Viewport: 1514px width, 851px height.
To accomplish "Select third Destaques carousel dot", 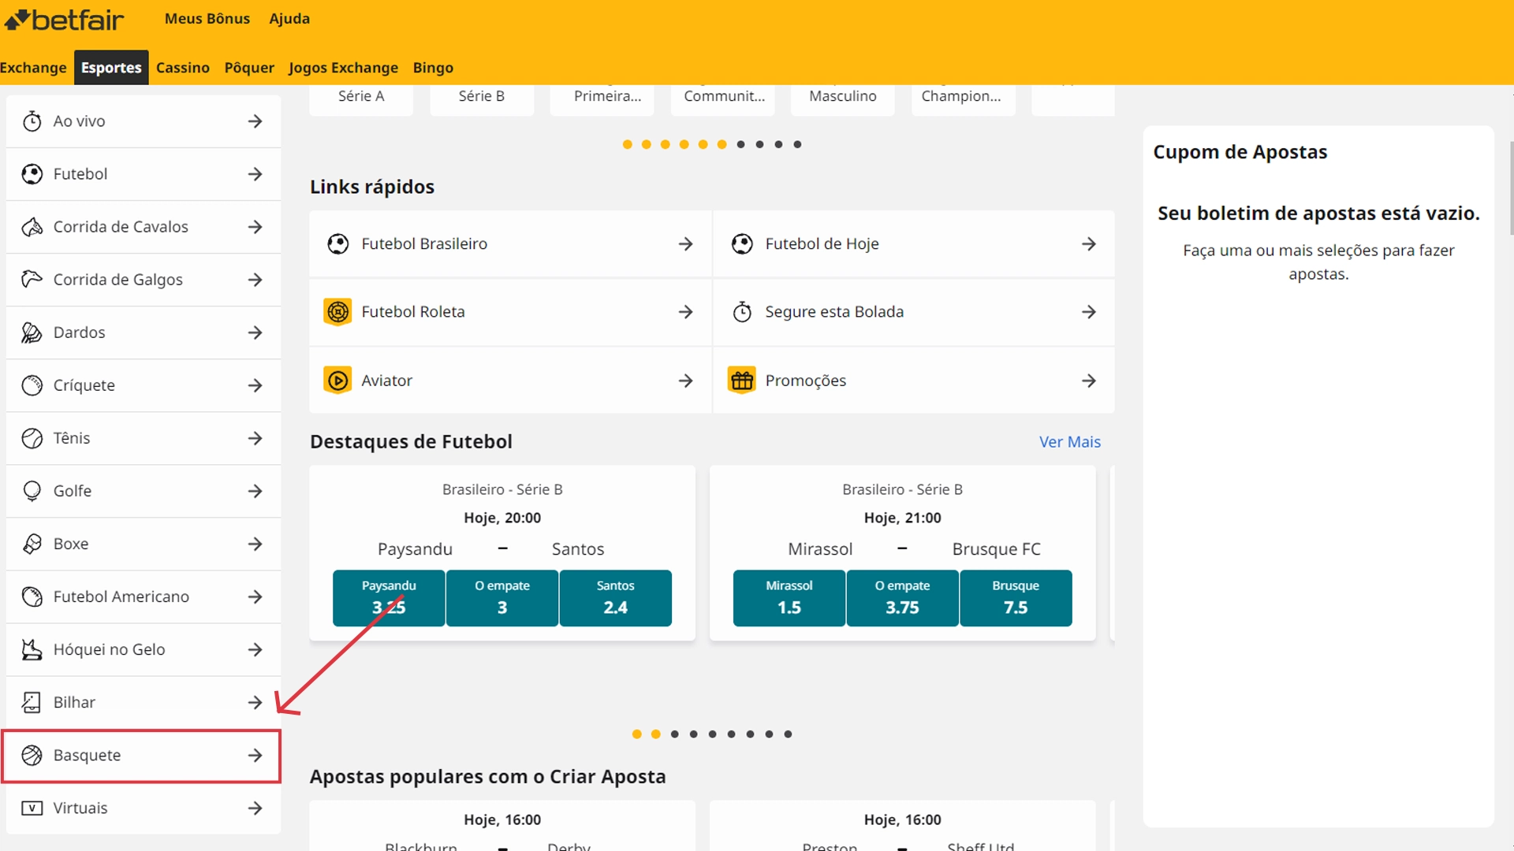I will (x=675, y=734).
